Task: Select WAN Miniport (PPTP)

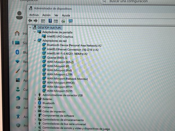Action: point(60,87)
